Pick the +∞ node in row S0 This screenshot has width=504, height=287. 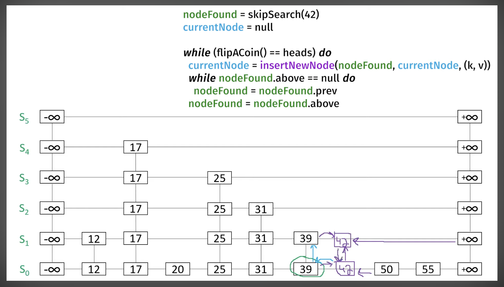(x=470, y=269)
